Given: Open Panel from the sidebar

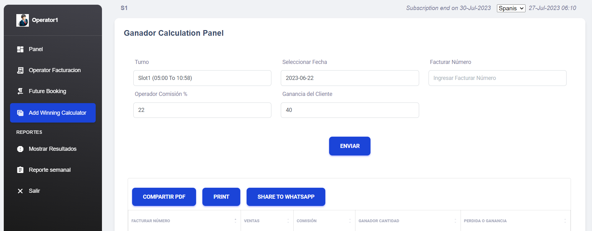Looking at the screenshot, I should tap(53, 49).
